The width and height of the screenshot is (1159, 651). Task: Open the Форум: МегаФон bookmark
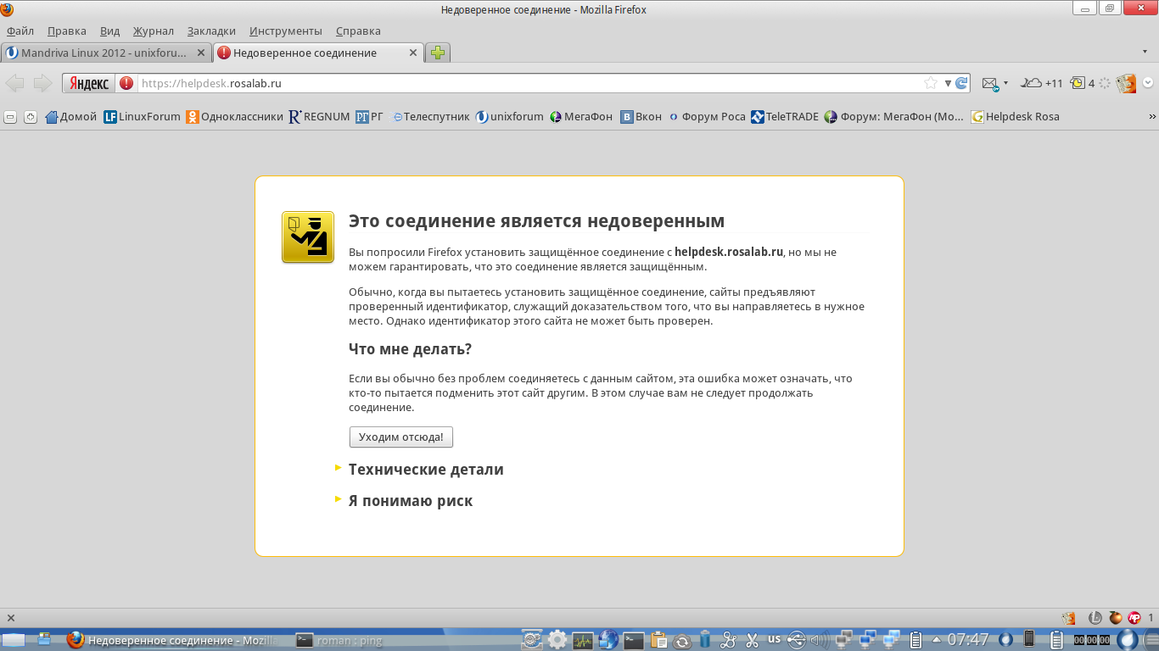coord(894,117)
